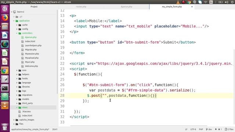Click "txt_mobile" text on line 15
Viewport: 235px width, 132px height.
139,26
